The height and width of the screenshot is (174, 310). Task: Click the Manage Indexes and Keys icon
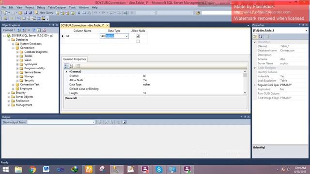(24, 18)
